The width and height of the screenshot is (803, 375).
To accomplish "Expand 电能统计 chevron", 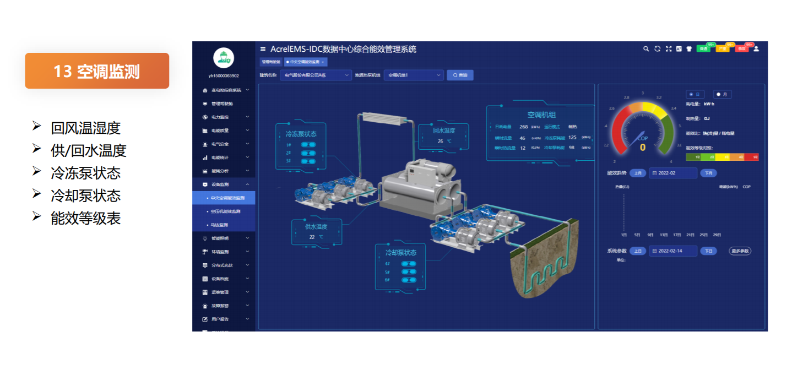I will (247, 157).
